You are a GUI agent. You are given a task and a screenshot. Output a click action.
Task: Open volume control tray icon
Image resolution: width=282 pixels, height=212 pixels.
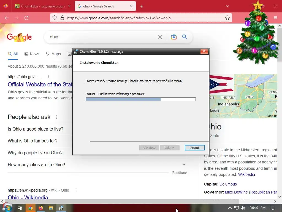[243, 208]
